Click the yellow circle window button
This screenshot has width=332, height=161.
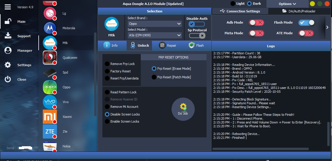coord(312,4)
